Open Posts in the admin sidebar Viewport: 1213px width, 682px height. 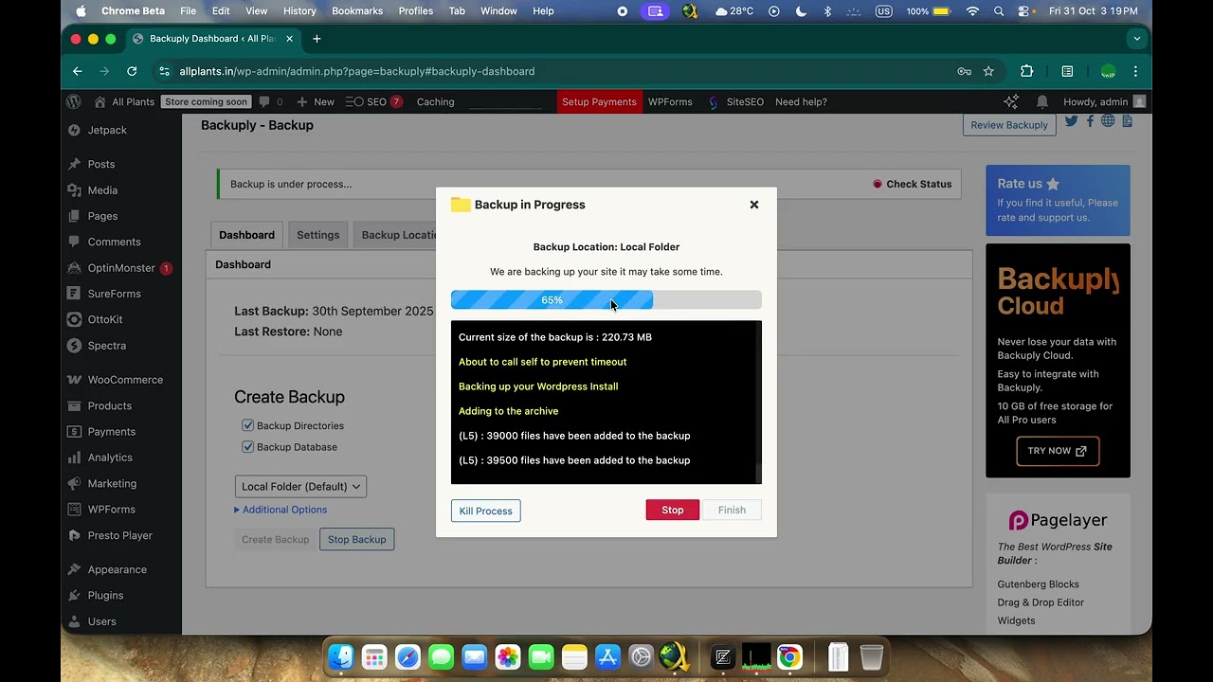pos(101,164)
